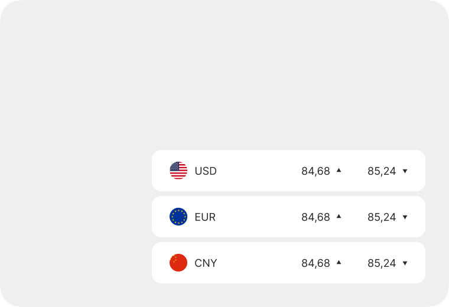Click the up arrow in EUR row

click(x=339, y=216)
